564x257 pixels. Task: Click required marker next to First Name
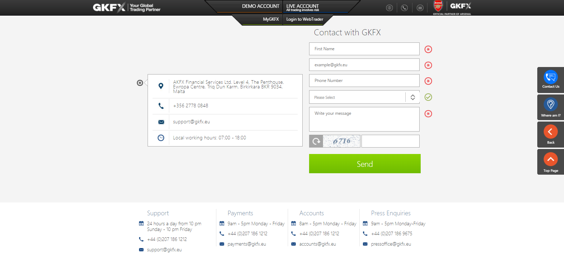pos(428,49)
